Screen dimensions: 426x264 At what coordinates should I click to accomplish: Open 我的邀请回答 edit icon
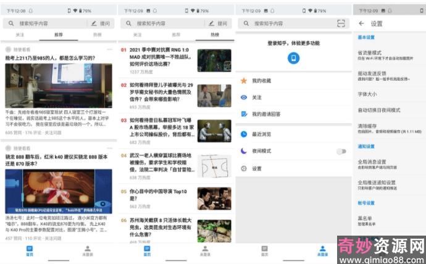(244, 114)
